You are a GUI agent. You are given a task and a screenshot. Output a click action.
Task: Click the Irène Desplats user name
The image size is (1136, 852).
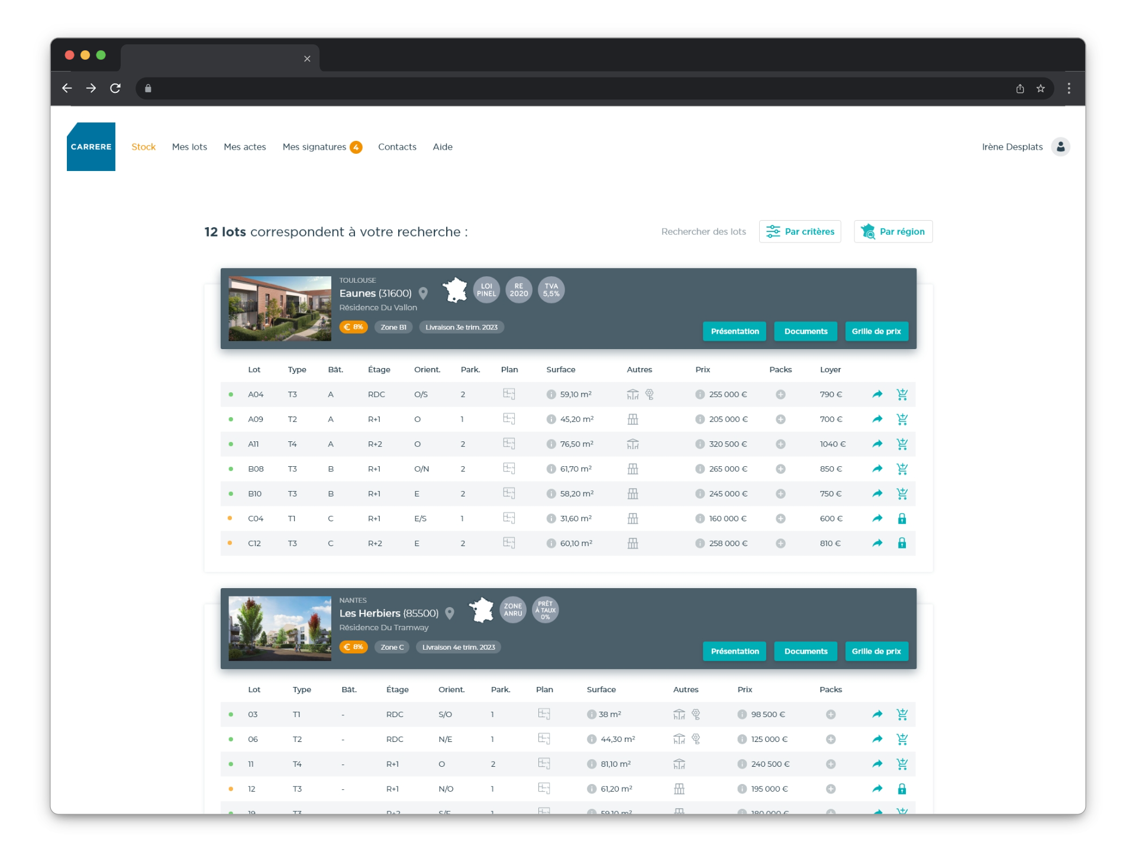(1012, 147)
